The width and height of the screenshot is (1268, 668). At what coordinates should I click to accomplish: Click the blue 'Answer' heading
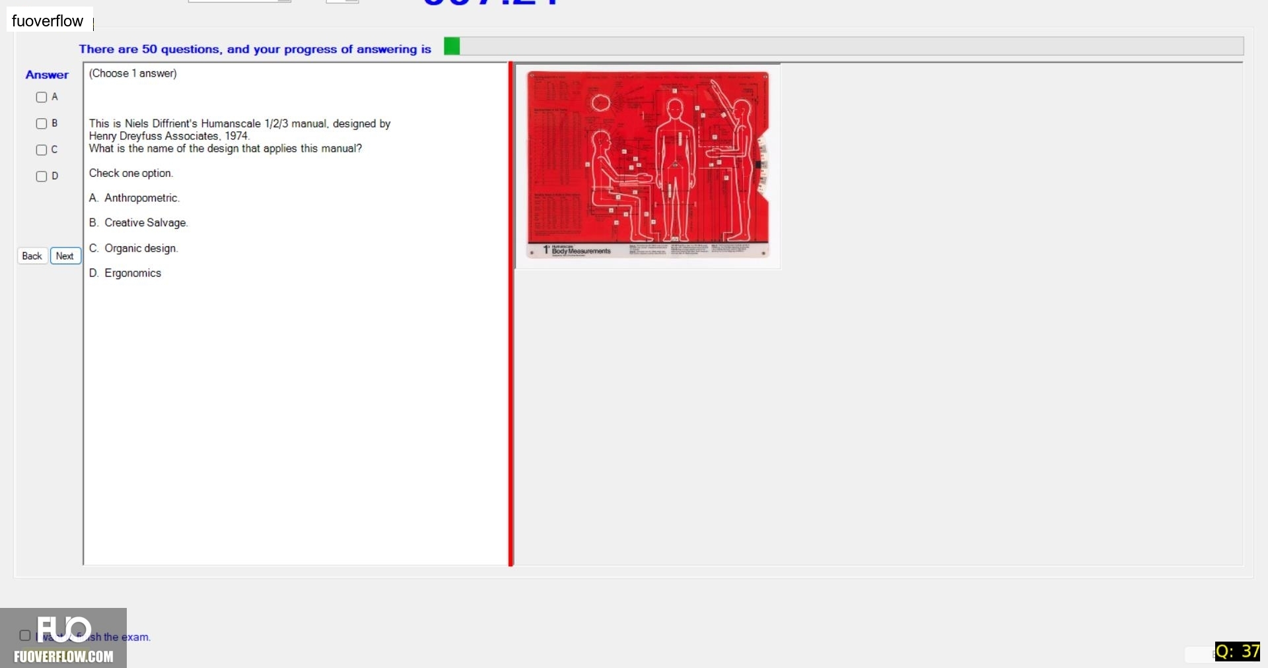point(47,75)
